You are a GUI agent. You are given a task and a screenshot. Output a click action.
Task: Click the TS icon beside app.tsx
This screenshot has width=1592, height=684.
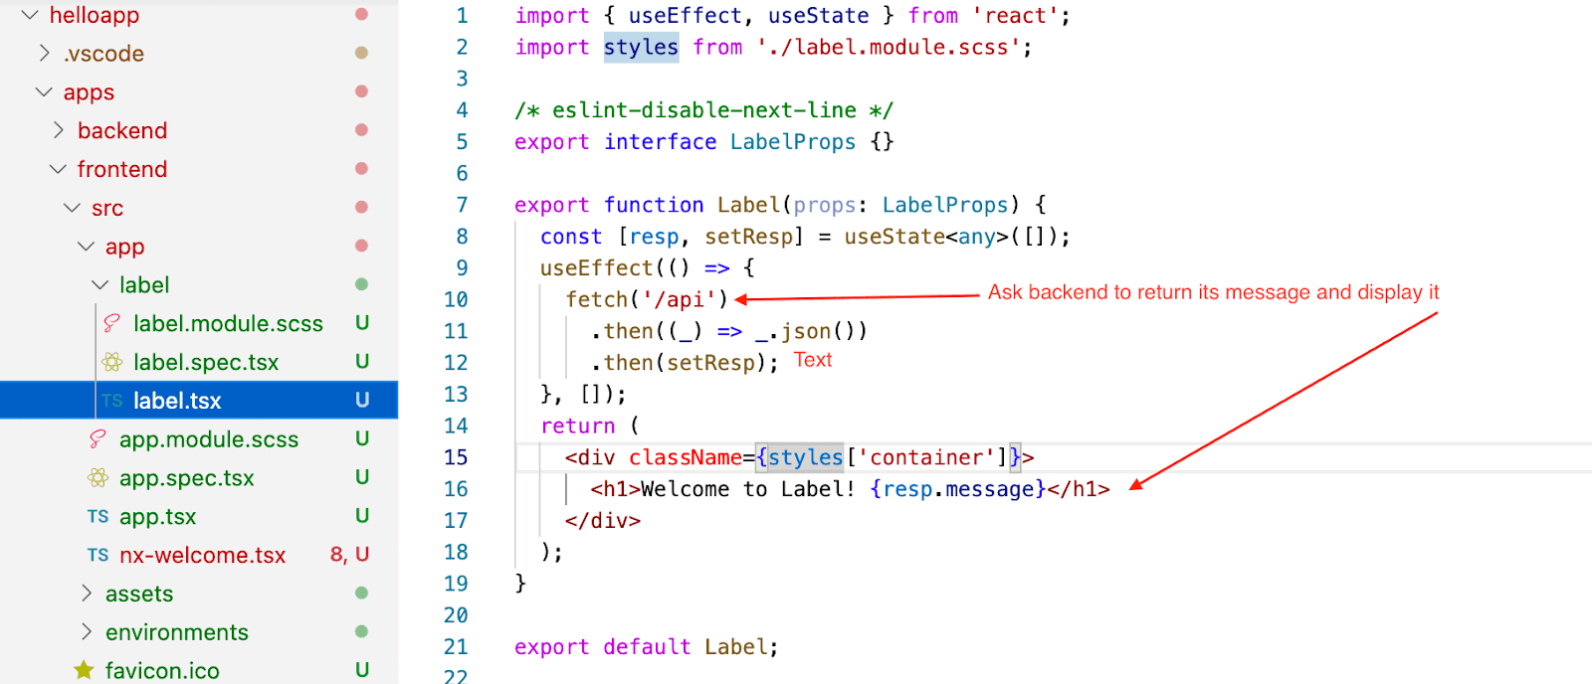(98, 517)
